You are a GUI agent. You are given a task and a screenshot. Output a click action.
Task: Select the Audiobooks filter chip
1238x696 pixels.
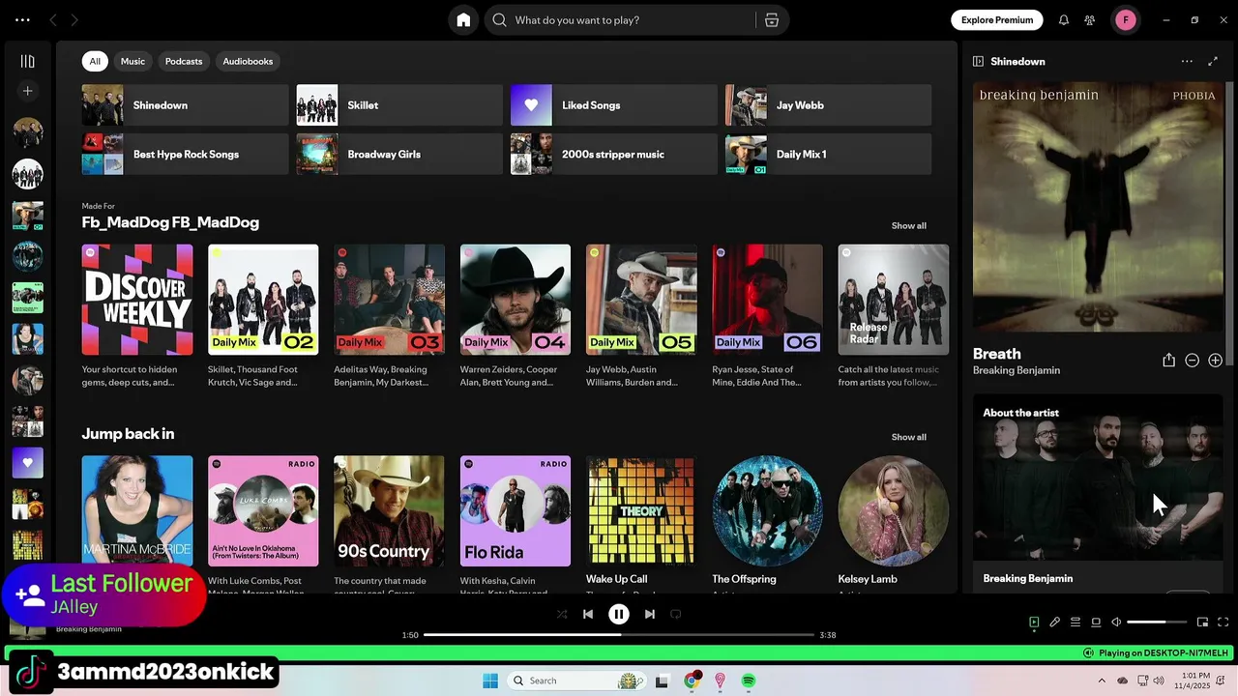(248, 61)
